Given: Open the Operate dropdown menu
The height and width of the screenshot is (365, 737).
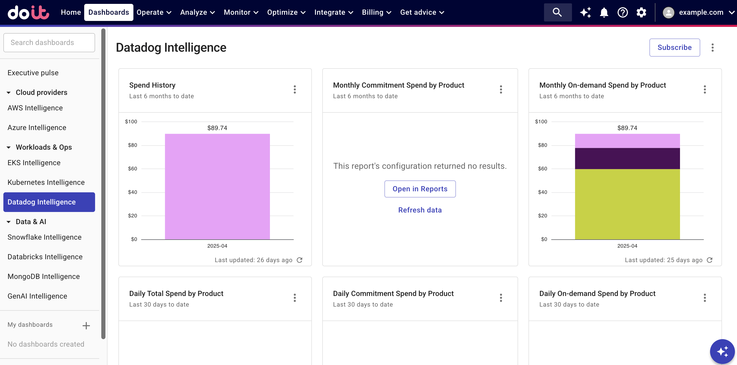Looking at the screenshot, I should coord(154,12).
